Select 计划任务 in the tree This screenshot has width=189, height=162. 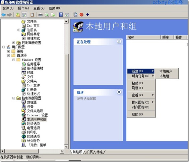coord(33,141)
